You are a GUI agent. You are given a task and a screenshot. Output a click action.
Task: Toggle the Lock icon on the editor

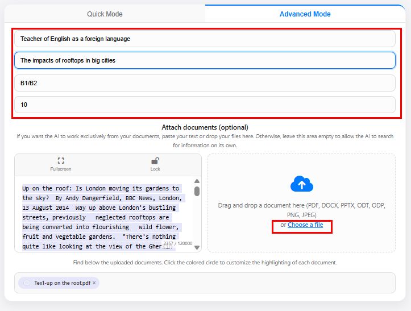(155, 164)
